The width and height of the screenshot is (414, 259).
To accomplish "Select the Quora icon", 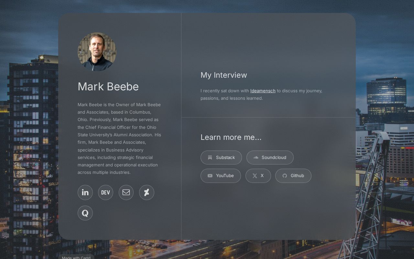I will (85, 213).
